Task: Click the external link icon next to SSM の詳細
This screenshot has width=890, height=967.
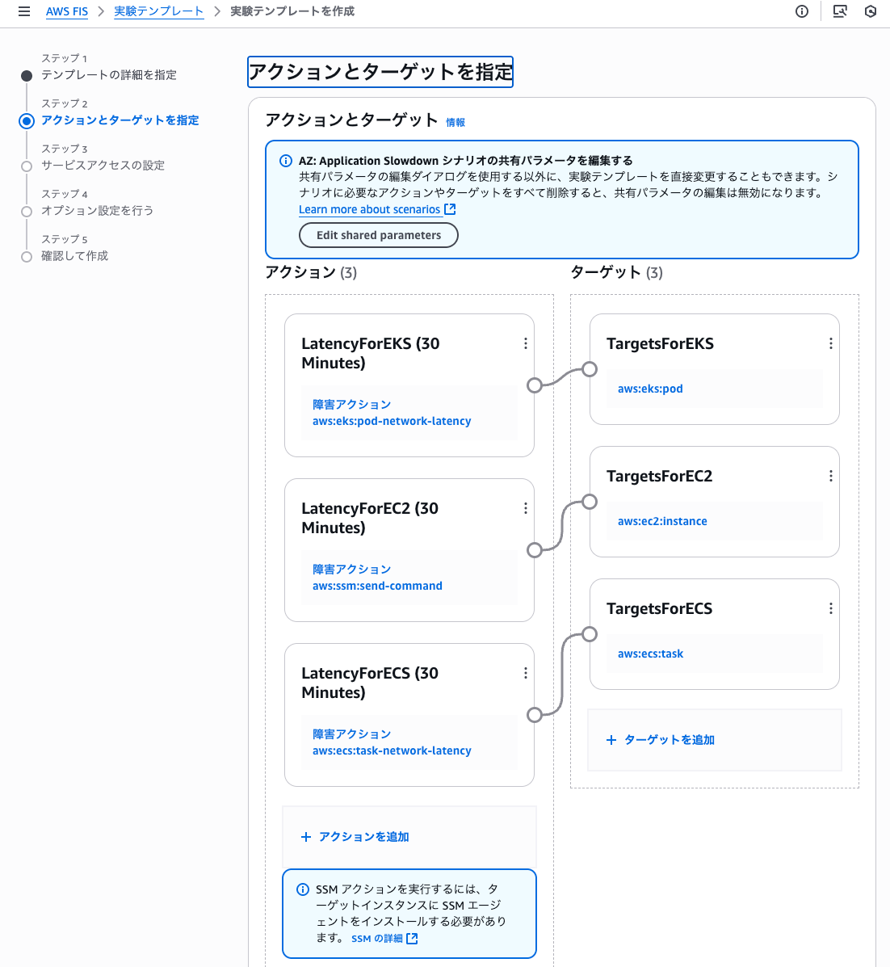Action: click(x=413, y=939)
